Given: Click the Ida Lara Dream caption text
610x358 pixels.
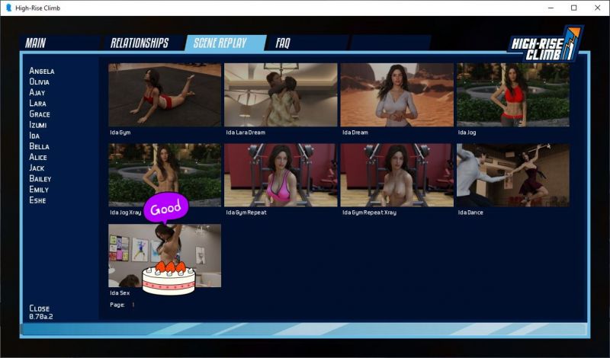Looking at the screenshot, I should coord(246,133).
